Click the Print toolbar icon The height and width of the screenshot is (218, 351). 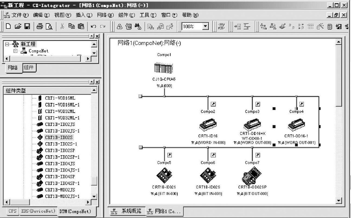40,26
